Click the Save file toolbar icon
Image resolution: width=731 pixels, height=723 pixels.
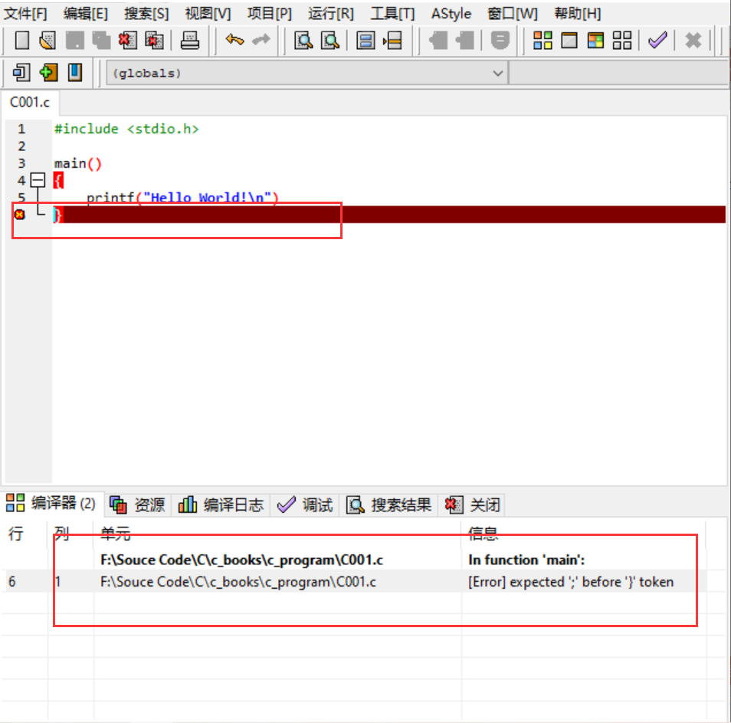coord(74,40)
